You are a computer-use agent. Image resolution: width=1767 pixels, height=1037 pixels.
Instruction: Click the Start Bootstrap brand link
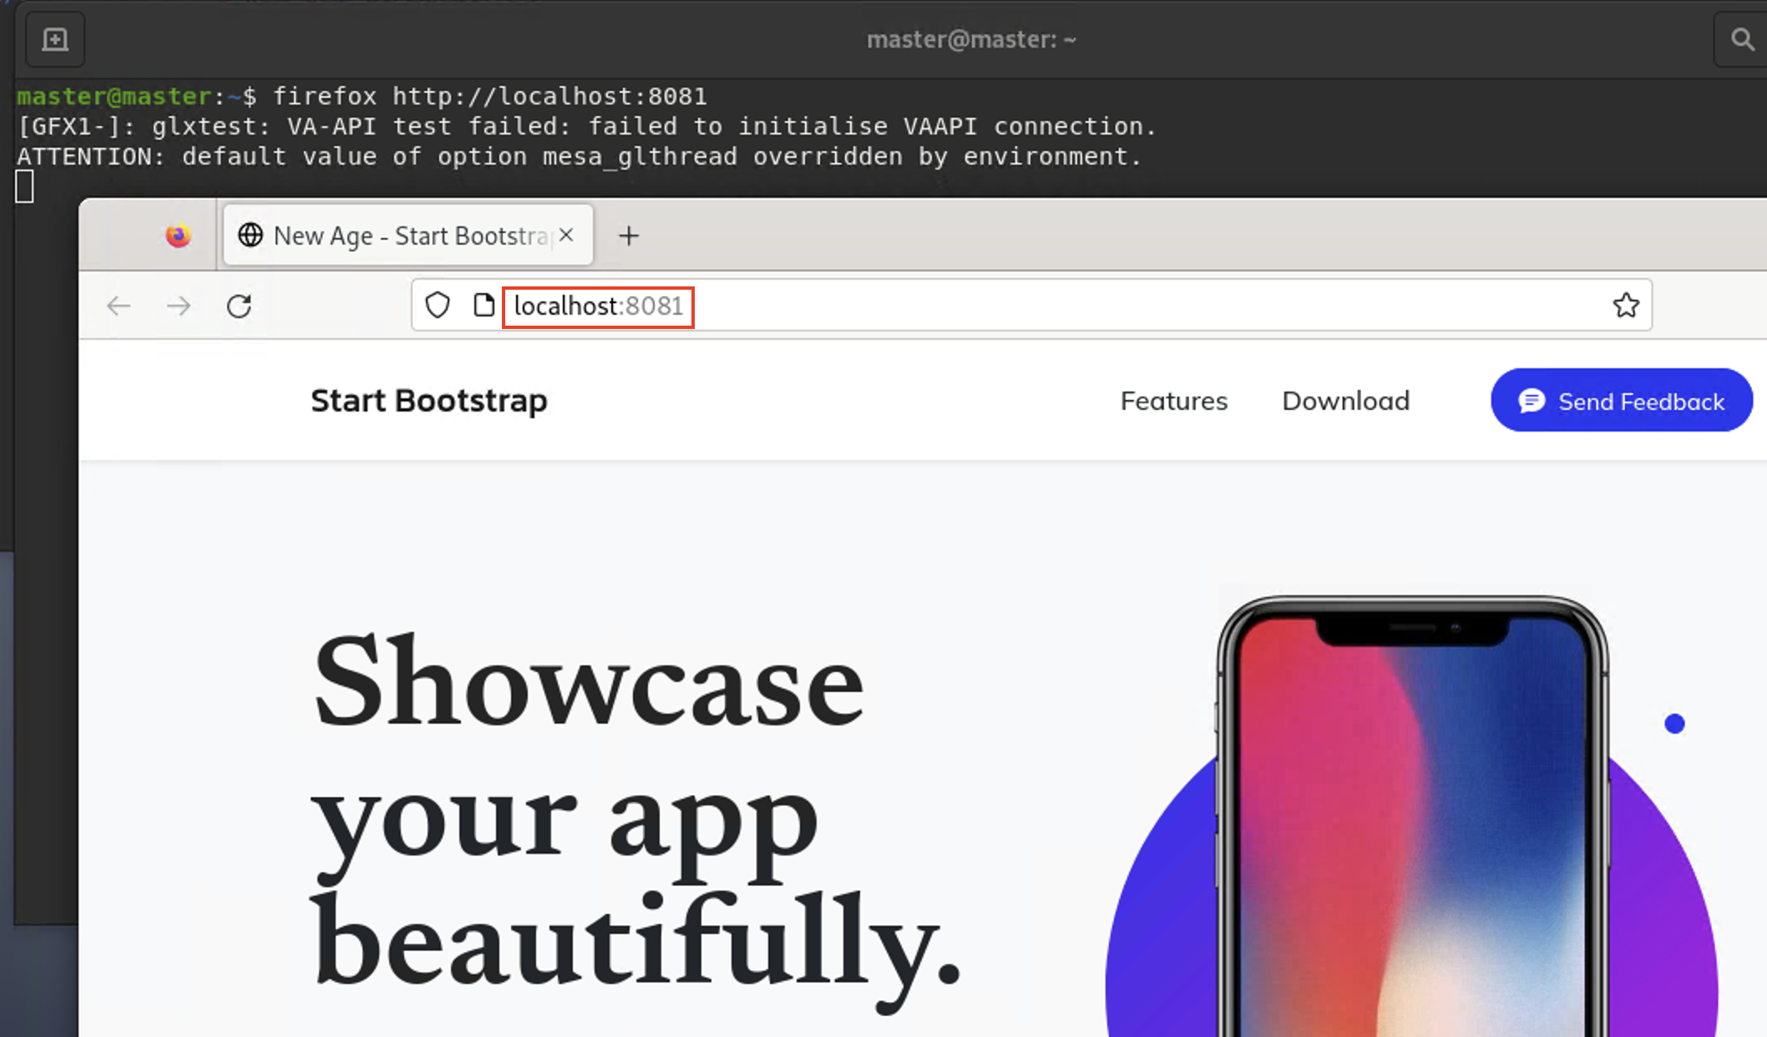[x=428, y=401]
